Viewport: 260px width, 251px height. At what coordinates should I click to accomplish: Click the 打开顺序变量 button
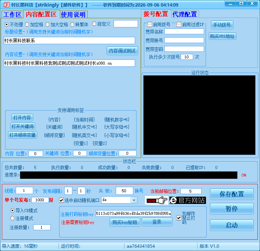pyautogui.click(x=23, y=135)
